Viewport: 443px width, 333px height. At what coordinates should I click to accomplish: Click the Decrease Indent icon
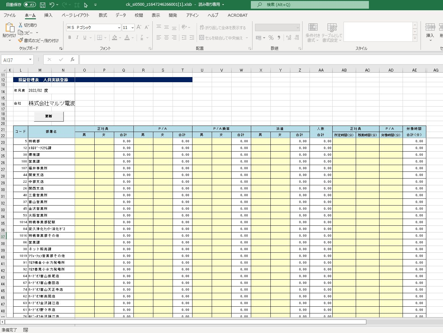point(184,38)
